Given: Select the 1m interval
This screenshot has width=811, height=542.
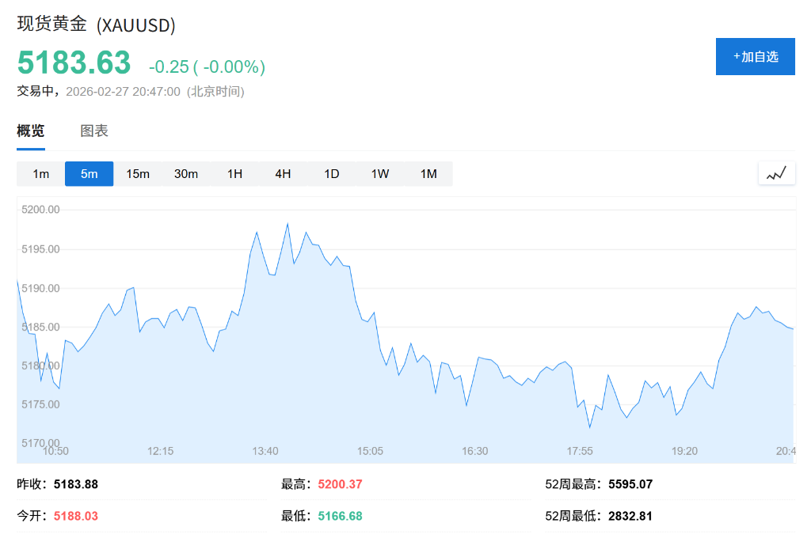Looking at the screenshot, I should click(x=41, y=174).
